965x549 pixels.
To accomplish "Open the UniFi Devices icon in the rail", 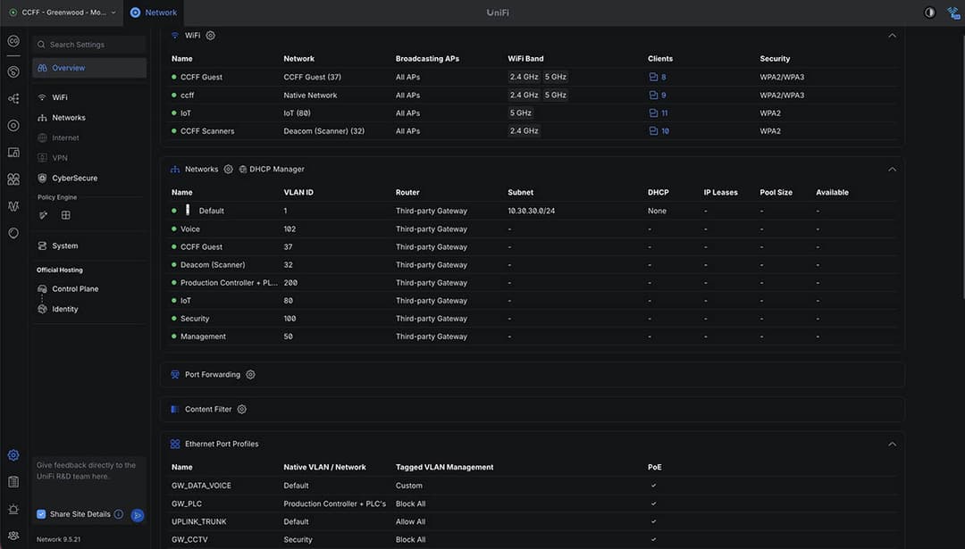I will (x=13, y=125).
